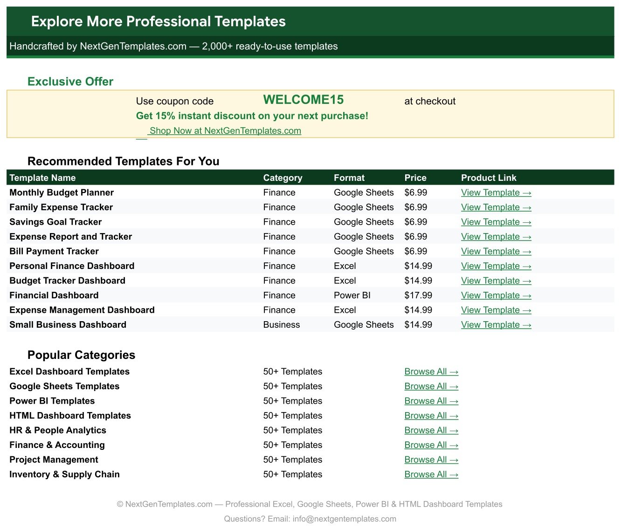Click the Exclusive Offer heading

(x=70, y=82)
